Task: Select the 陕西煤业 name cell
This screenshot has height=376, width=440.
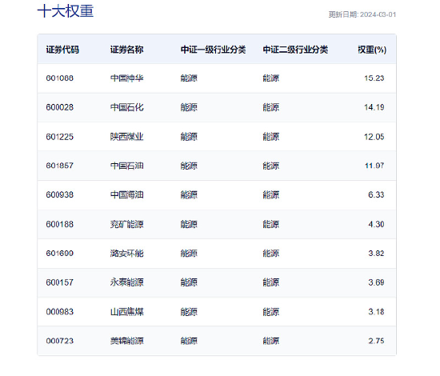Action: [x=127, y=137]
